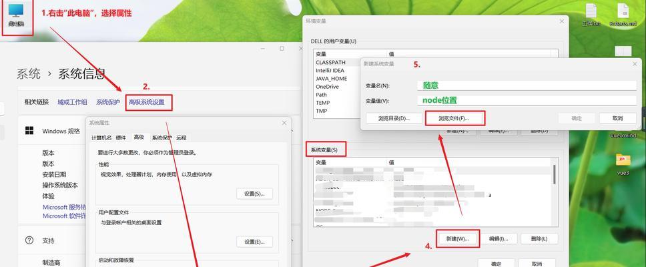The image size is (646, 267).
Task: Go back to 系统 in the breadcrumb
Action: pyautogui.click(x=29, y=74)
